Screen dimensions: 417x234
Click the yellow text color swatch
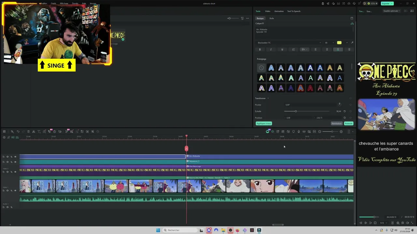click(x=339, y=43)
